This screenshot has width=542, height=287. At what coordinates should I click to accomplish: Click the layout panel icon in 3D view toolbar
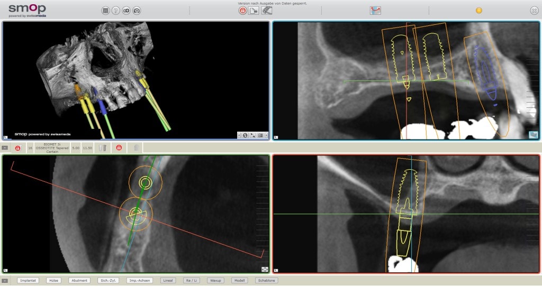tap(260, 135)
